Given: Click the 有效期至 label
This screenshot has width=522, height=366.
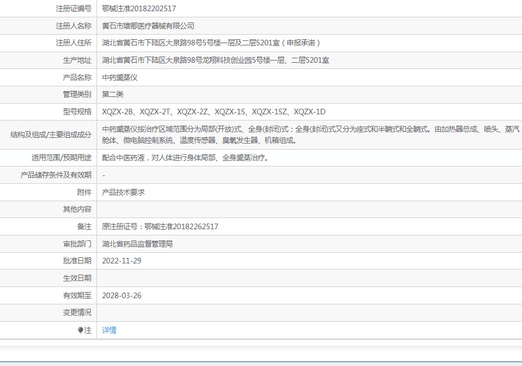Looking at the screenshot, I should click(x=77, y=295).
